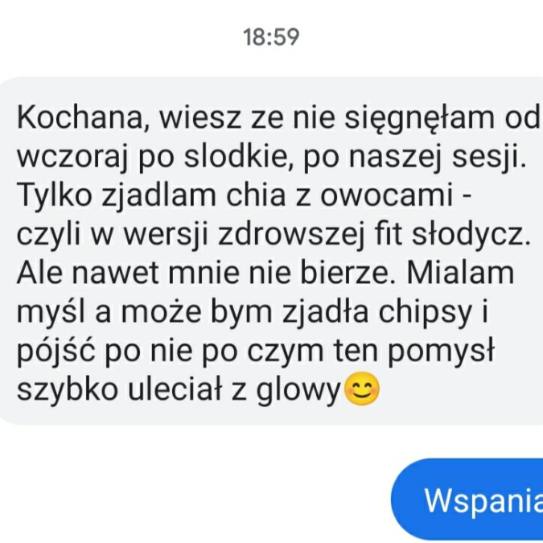Click the word pójść
Viewport: 543px width, 543px height.
[56, 352]
